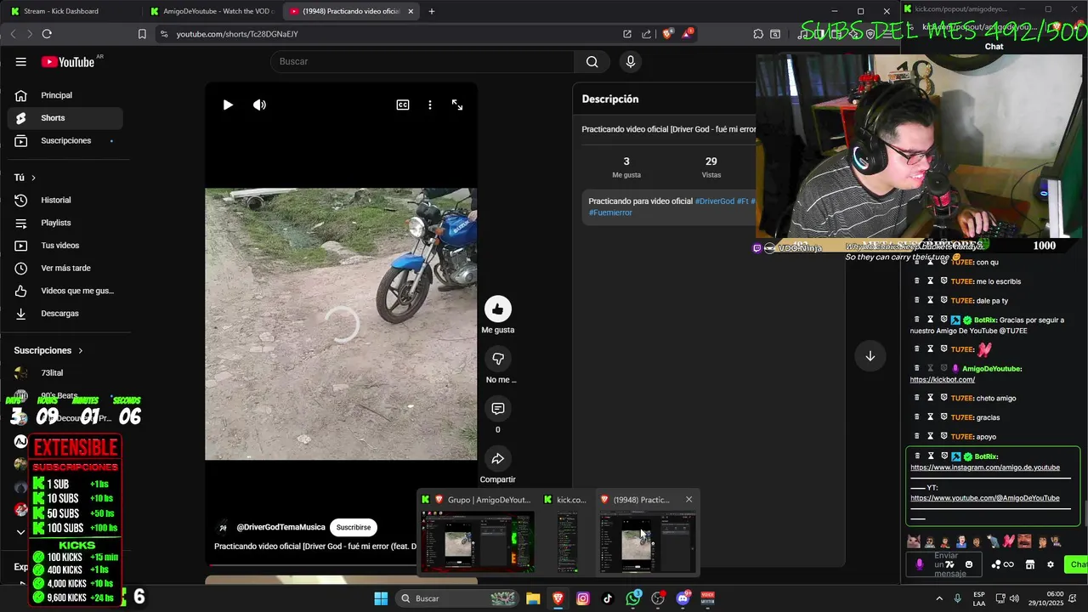Click the YouTube logo
Screen dimensions: 1088x612
(68, 61)
